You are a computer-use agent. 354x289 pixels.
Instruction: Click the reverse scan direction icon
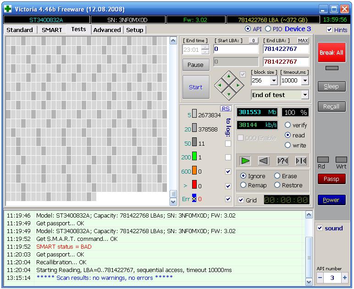[x=264, y=160]
